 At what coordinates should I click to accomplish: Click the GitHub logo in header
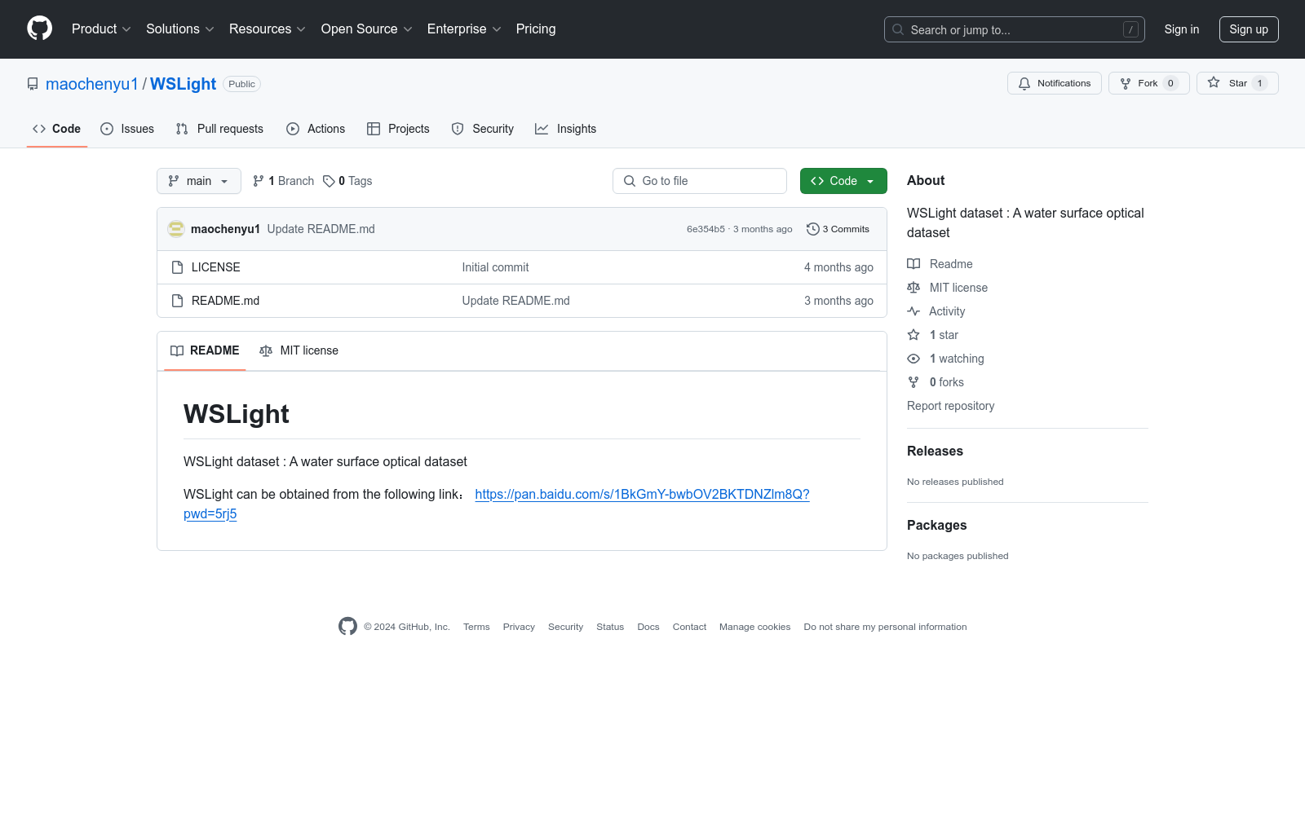[x=39, y=29]
